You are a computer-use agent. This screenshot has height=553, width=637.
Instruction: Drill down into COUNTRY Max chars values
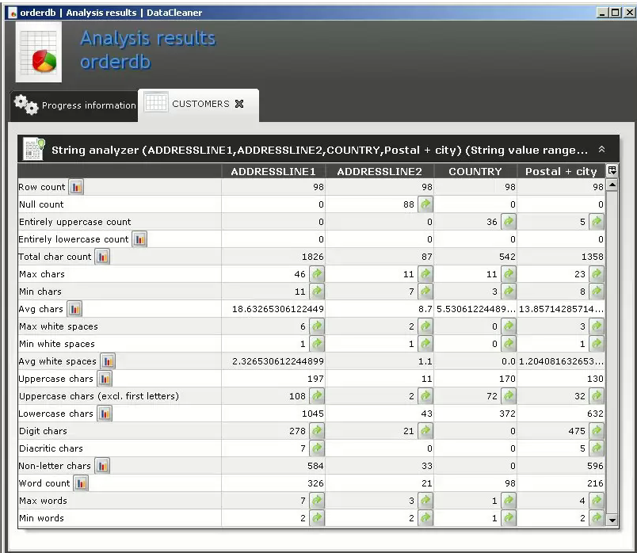point(509,273)
